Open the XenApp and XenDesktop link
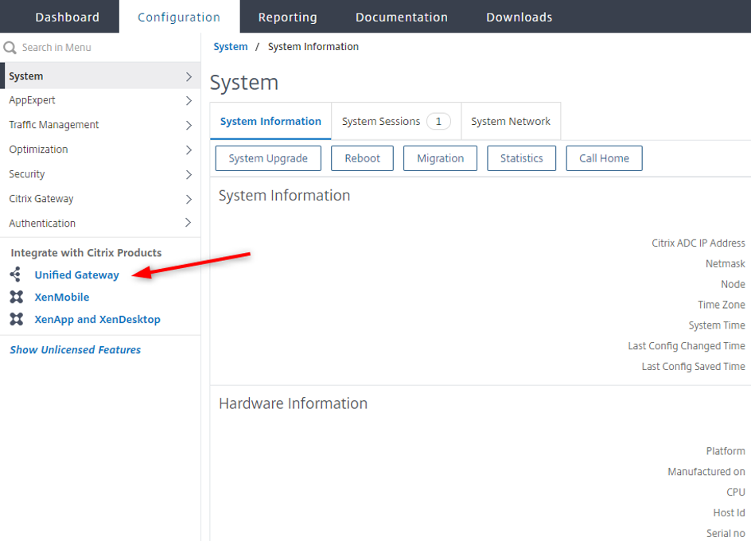This screenshot has width=751, height=541. click(97, 320)
